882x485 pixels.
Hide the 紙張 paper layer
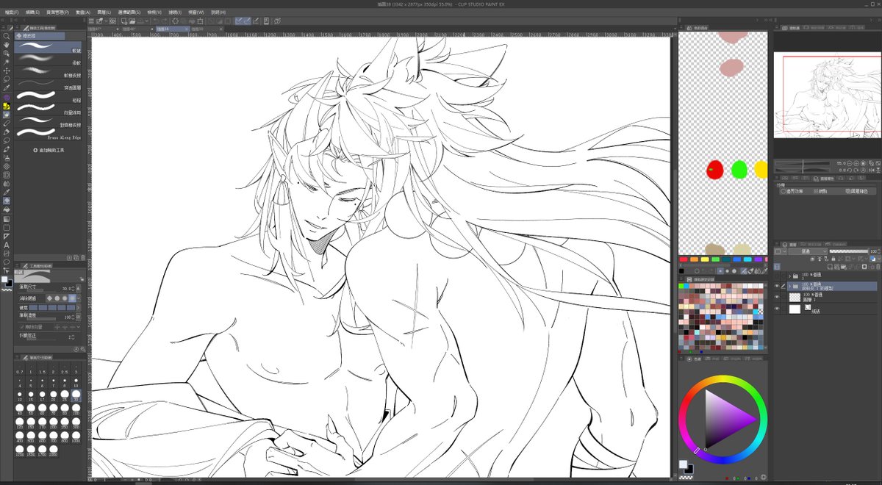(777, 310)
